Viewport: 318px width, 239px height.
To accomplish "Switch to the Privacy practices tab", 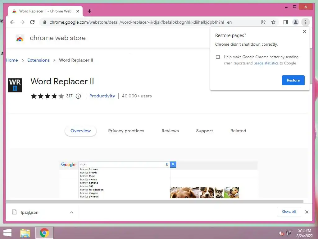I will 126,131.
